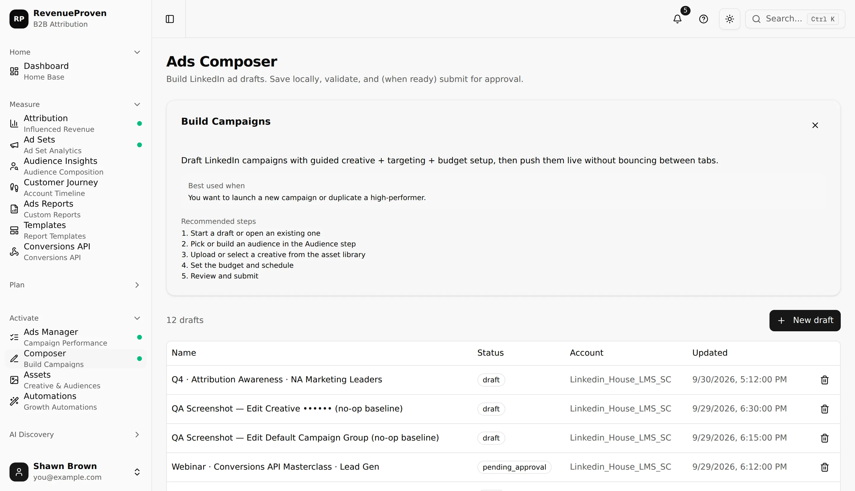Go to Automations menu item

pos(75,401)
